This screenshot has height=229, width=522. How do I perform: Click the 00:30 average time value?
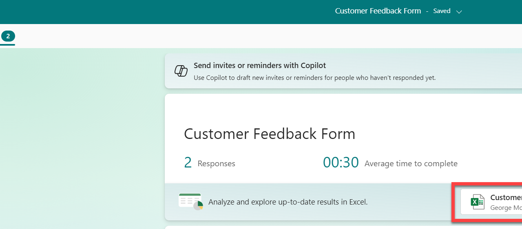[341, 163]
